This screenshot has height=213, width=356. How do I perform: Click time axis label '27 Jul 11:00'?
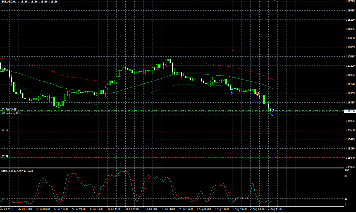[61, 209]
